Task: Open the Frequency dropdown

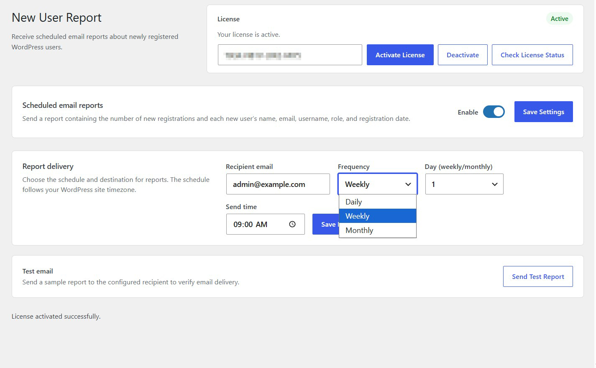Action: click(x=378, y=184)
